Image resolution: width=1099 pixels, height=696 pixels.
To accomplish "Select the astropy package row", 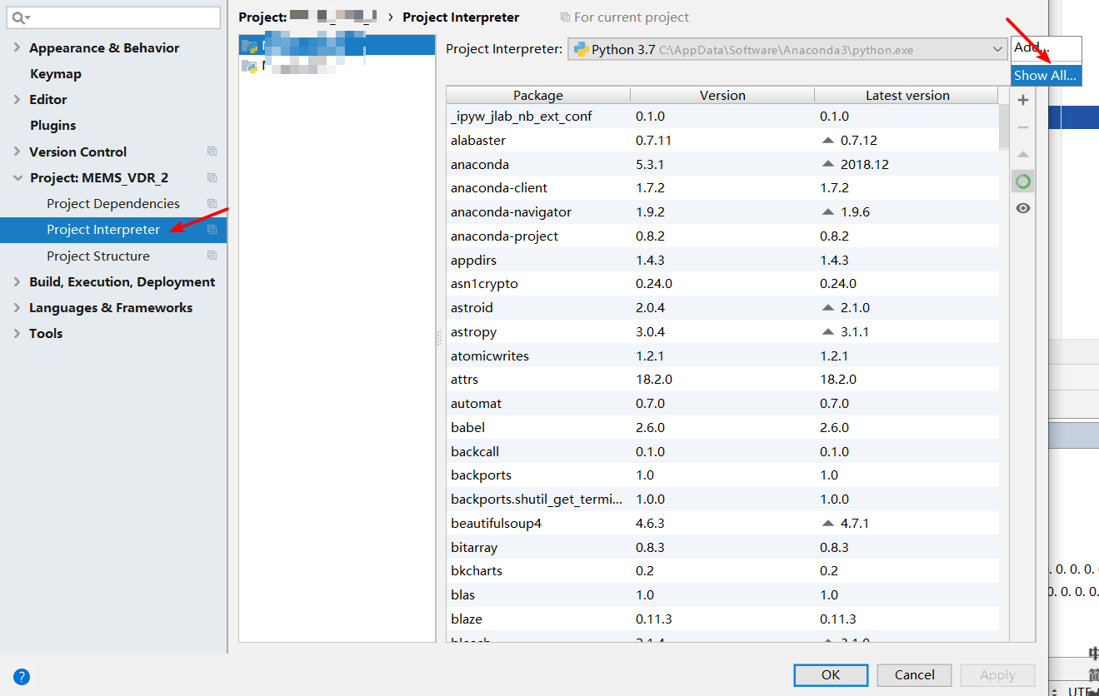I will click(722, 331).
